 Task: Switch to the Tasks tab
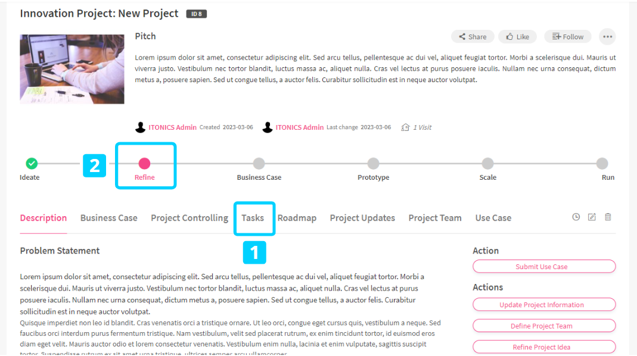(x=253, y=218)
